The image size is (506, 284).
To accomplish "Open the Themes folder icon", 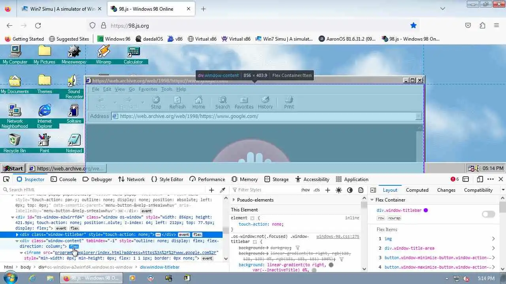I will (x=45, y=84).
